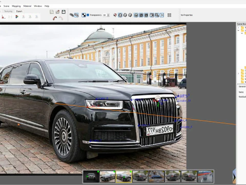Switch to the Export tab

[19, 11]
